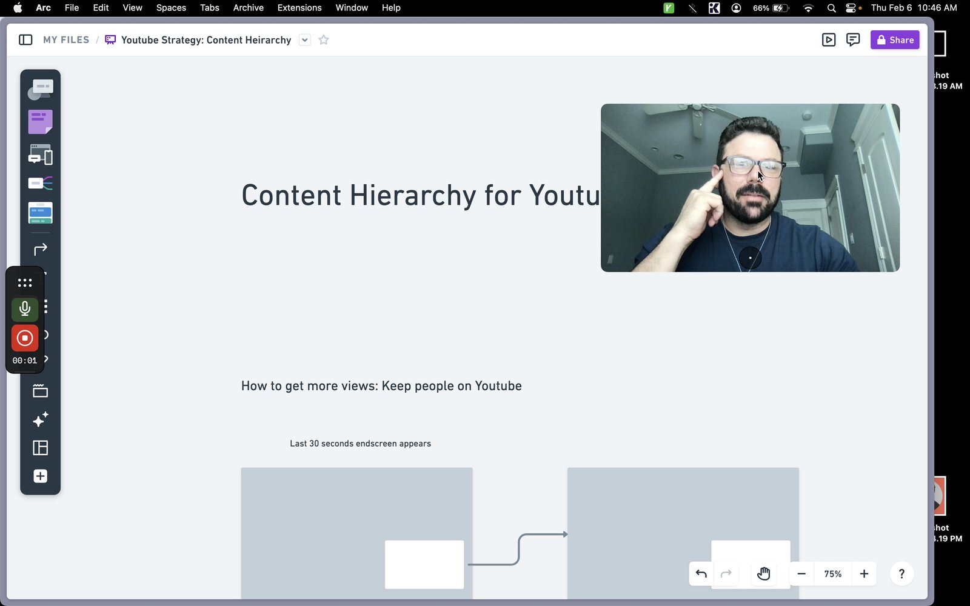Click the purple Share button
Viewport: 970px width, 606px height.
[895, 40]
